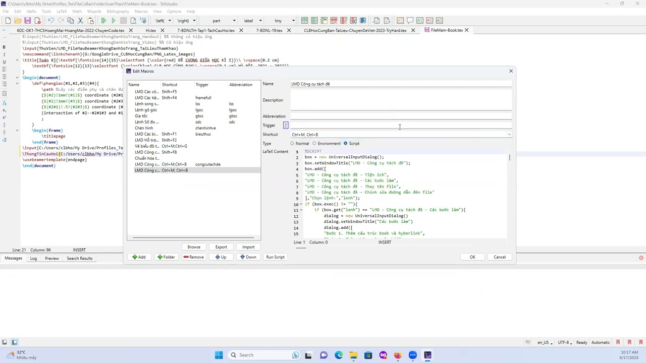Screen dimensions: 646x363
Task: Click the Stop compile square icon
Action: [123, 21]
